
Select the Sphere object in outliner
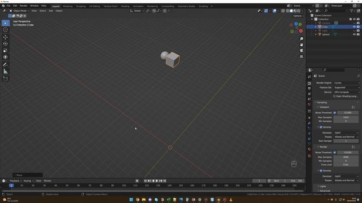click(x=326, y=34)
